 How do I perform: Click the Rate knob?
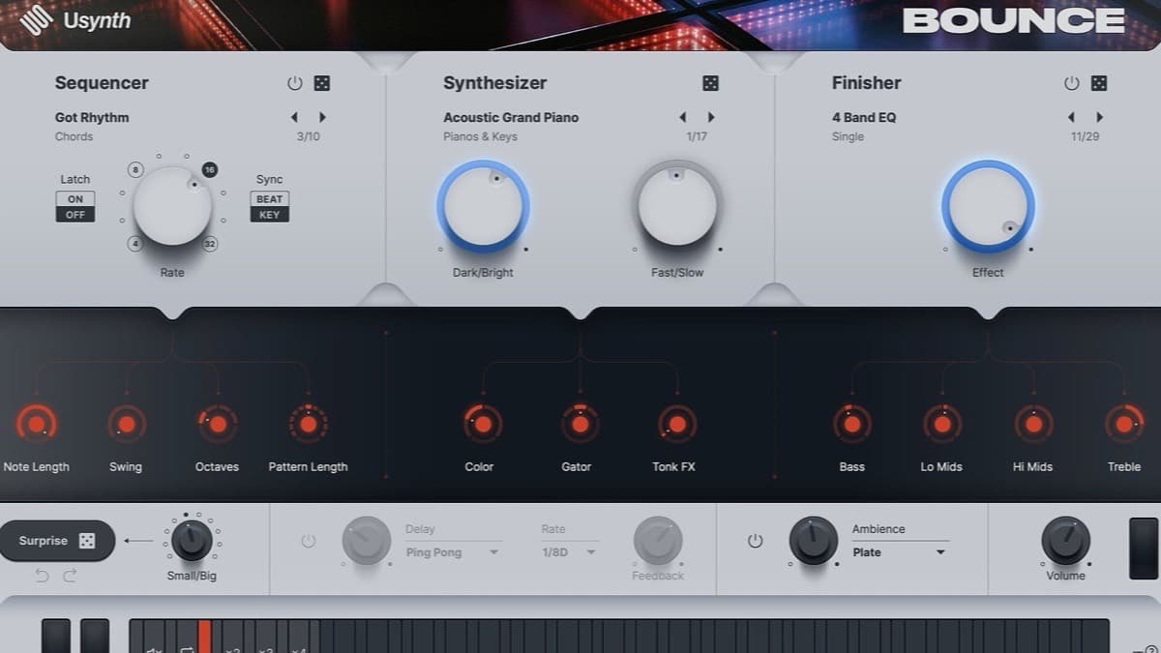[x=172, y=206]
